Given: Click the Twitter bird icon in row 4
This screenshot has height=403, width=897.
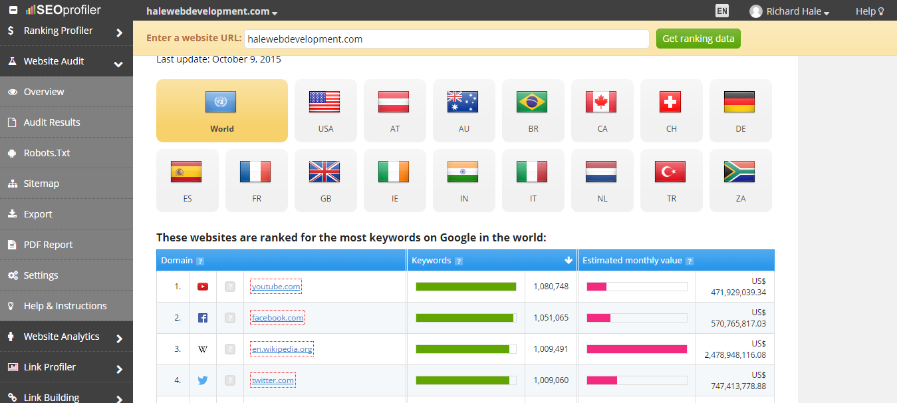Looking at the screenshot, I should point(203,380).
